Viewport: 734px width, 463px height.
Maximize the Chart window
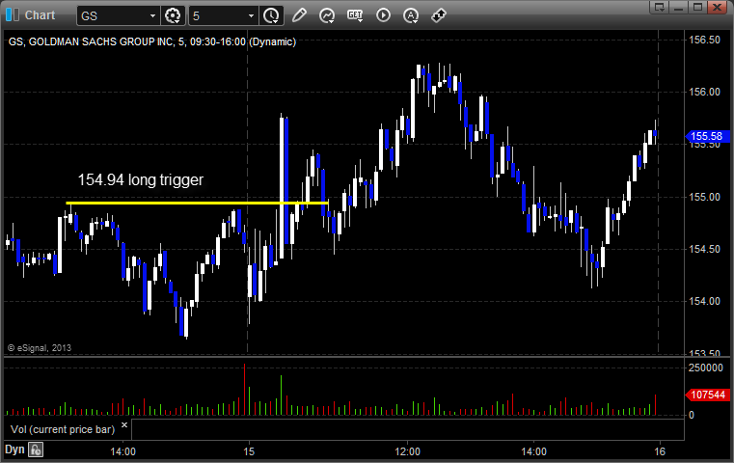[x=697, y=7]
